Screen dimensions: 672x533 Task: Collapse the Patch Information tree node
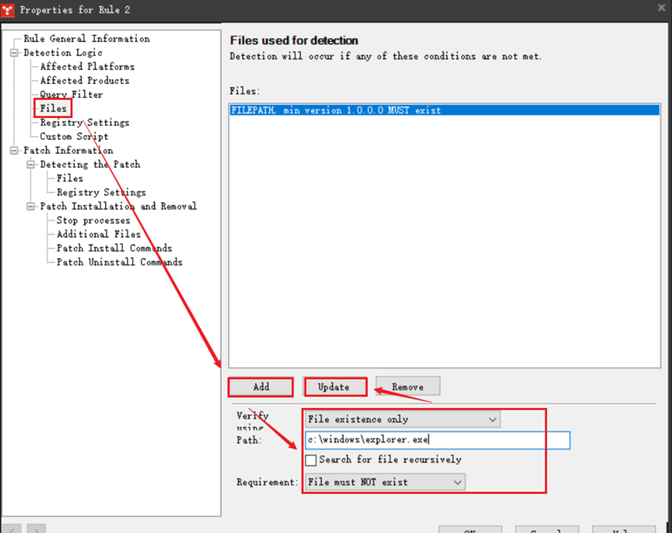14,151
